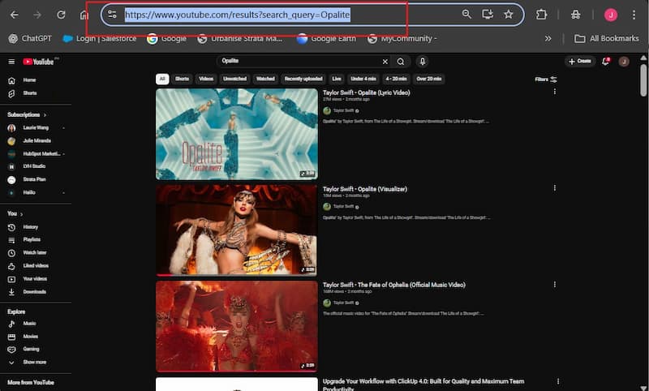The image size is (649, 391).
Task: Click the incognito-style icon beside extensions
Action: 576,15
